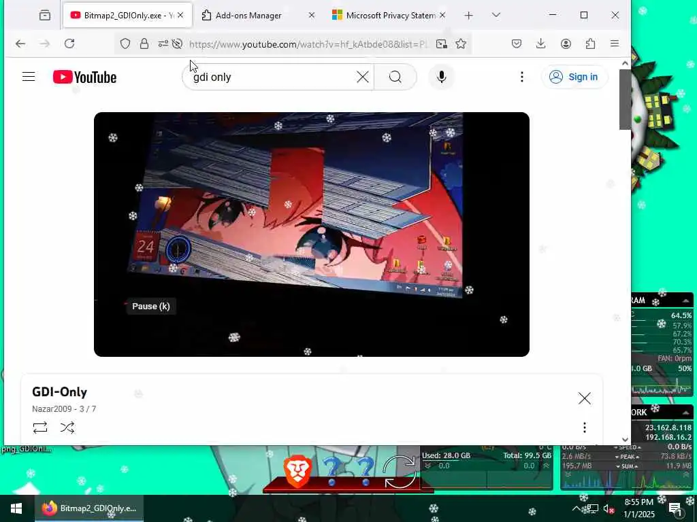Screen dimensions: 697x522
Task: Open the extensions puzzle icon
Action: (x=590, y=43)
